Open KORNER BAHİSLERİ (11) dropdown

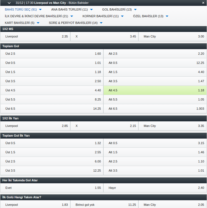pos(103,16)
